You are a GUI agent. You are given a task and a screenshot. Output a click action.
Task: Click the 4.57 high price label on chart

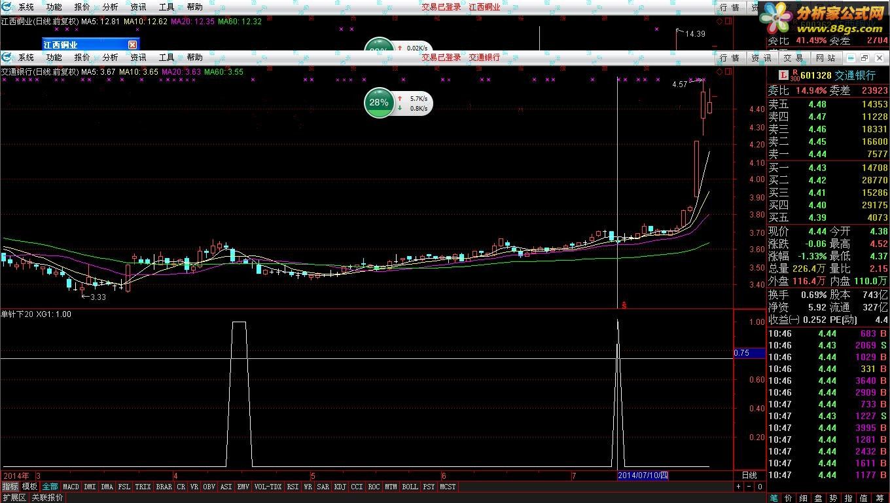[680, 84]
